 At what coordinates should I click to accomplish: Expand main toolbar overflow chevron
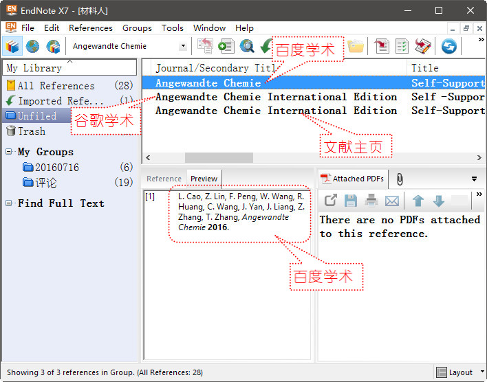click(x=481, y=40)
